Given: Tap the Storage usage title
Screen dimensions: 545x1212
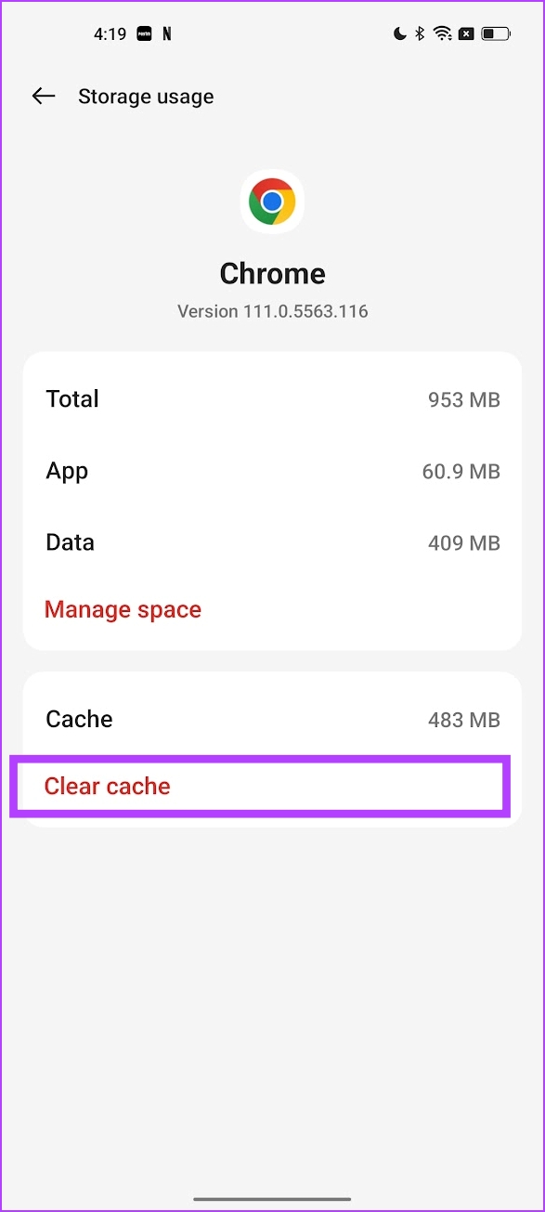Looking at the screenshot, I should click(146, 97).
